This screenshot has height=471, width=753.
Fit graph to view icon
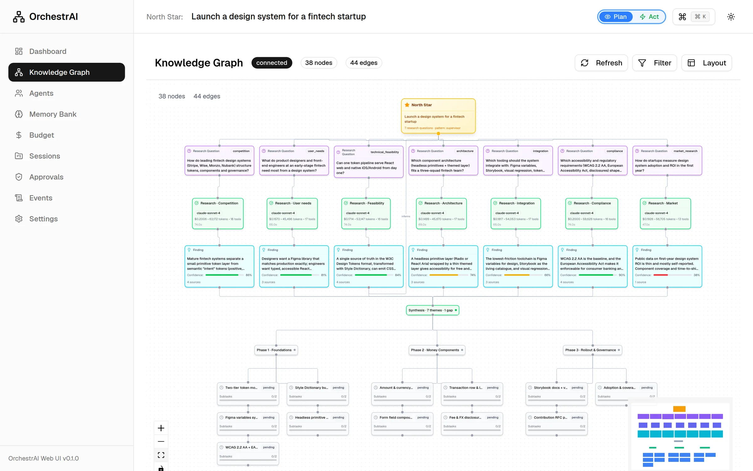click(161, 455)
